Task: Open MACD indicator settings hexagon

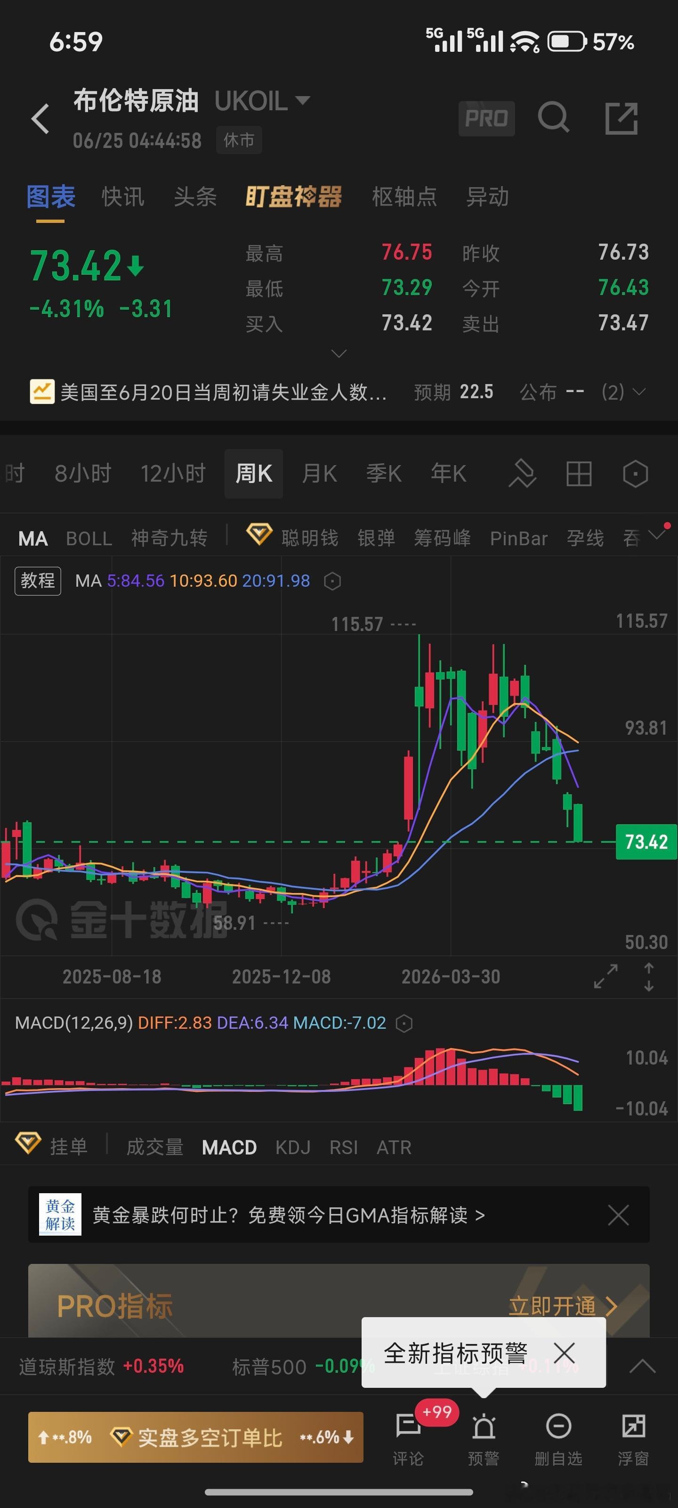Action: coord(404,1023)
